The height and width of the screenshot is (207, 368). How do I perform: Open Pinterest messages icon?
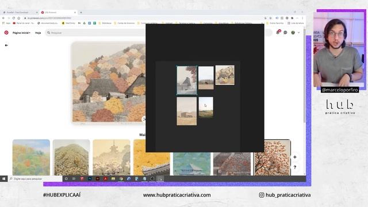click(x=285, y=32)
